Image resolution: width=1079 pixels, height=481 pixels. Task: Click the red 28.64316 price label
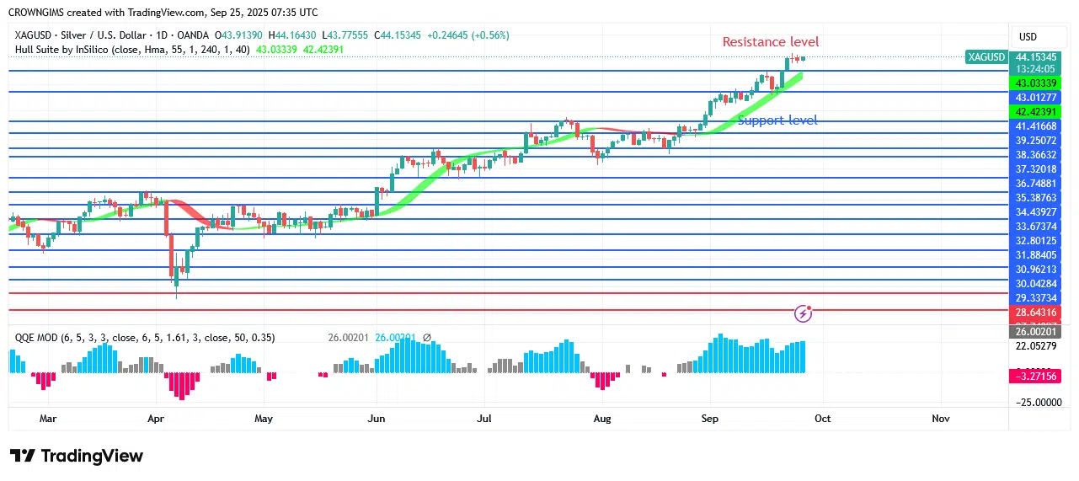tap(1043, 313)
